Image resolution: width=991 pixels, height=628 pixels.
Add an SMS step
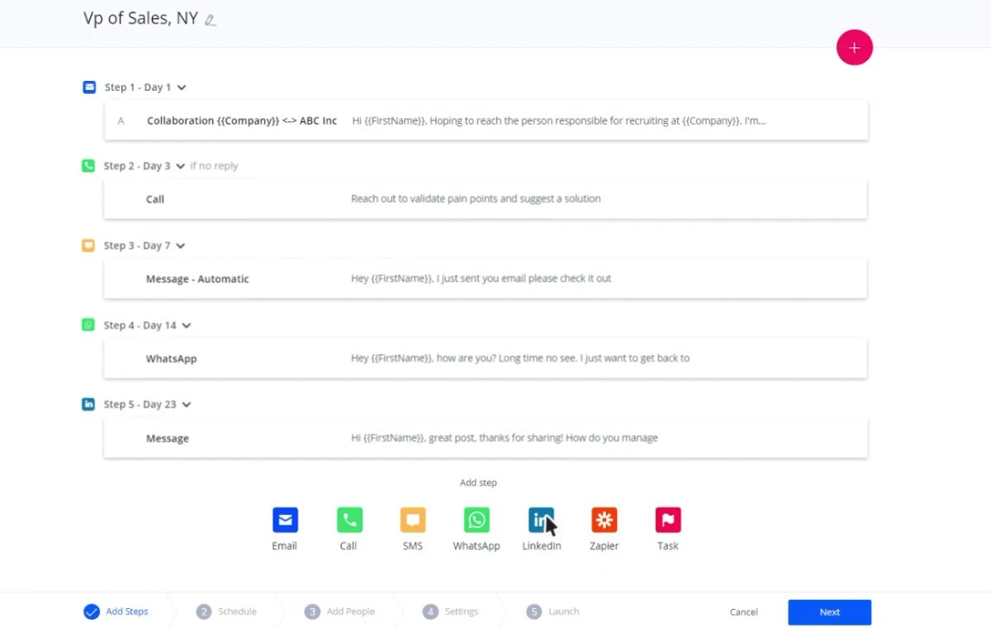[x=413, y=520]
